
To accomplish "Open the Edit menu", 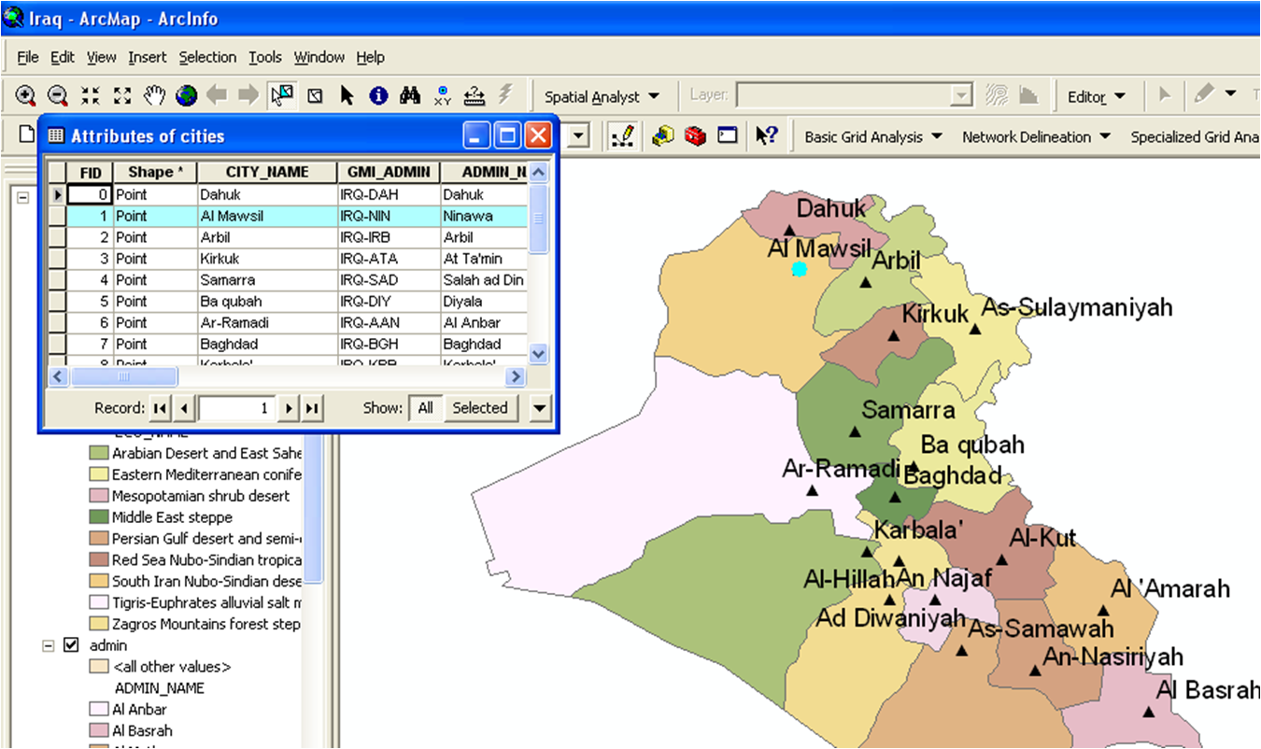I will click(x=63, y=57).
